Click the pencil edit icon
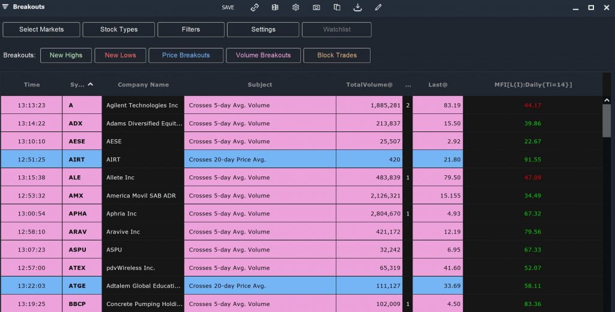Screen dimensions: 615x312 point(378,7)
